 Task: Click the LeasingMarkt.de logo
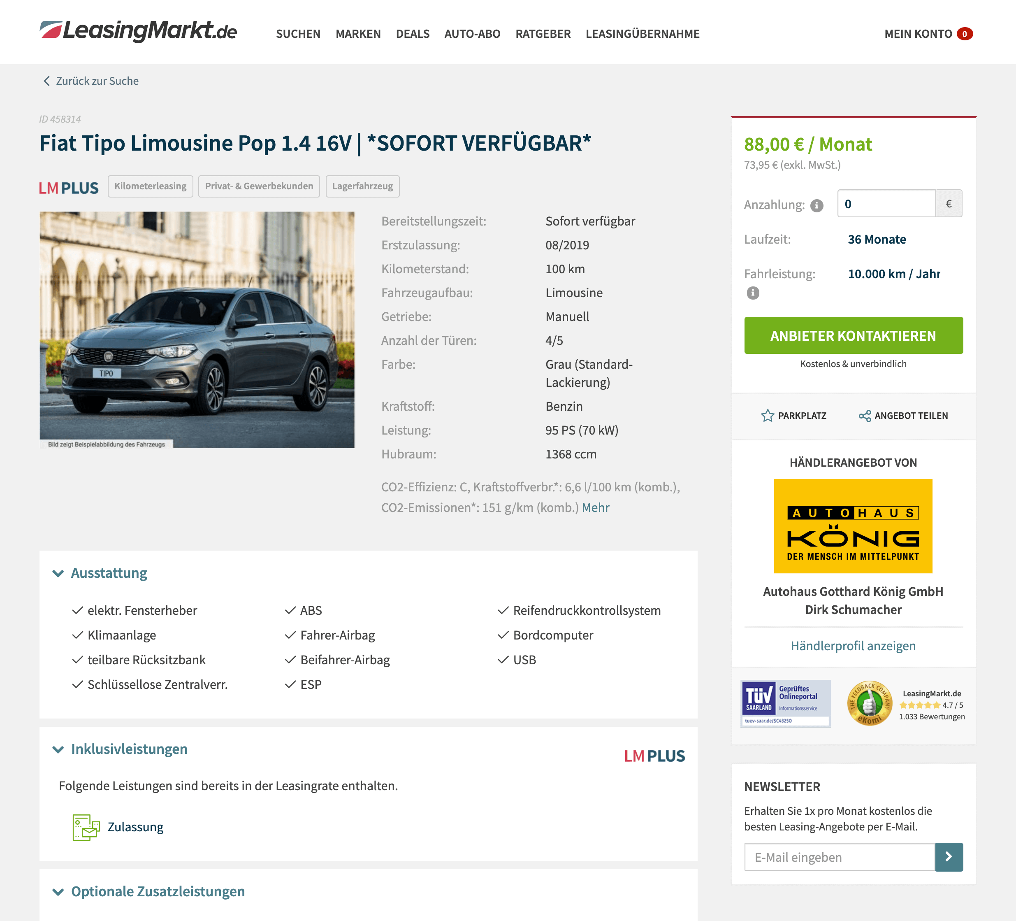point(138,31)
